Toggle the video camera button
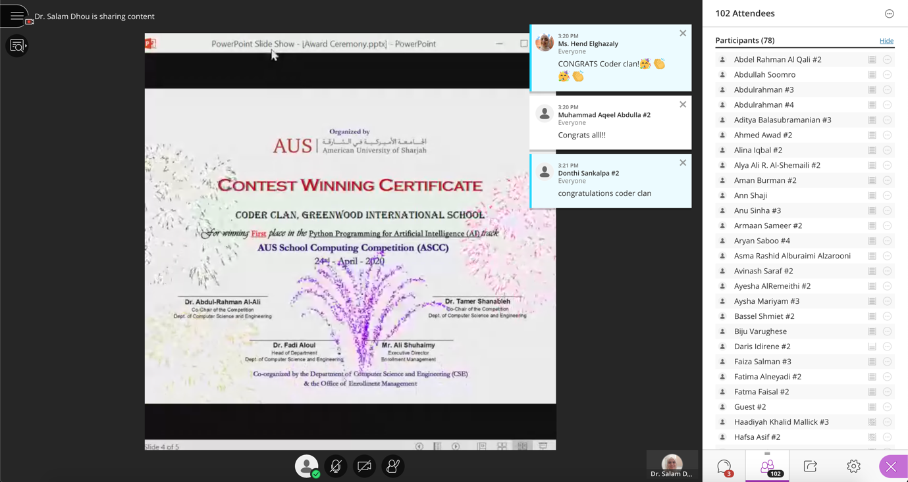The height and width of the screenshot is (482, 908). coord(364,466)
